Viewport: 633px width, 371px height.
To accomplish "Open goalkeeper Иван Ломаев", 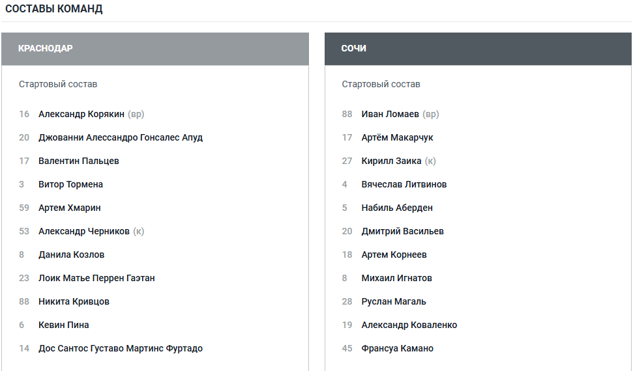I will [x=390, y=115].
